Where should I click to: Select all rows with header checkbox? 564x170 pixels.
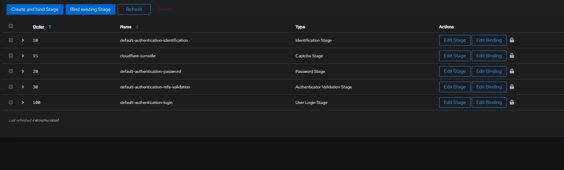click(11, 26)
